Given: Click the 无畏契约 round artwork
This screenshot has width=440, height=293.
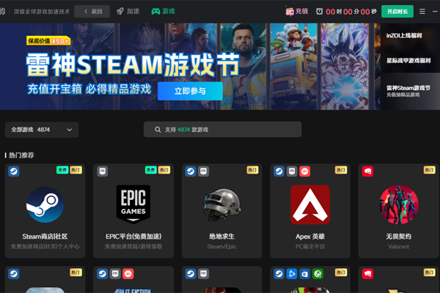Looking at the screenshot, I should [398, 204].
